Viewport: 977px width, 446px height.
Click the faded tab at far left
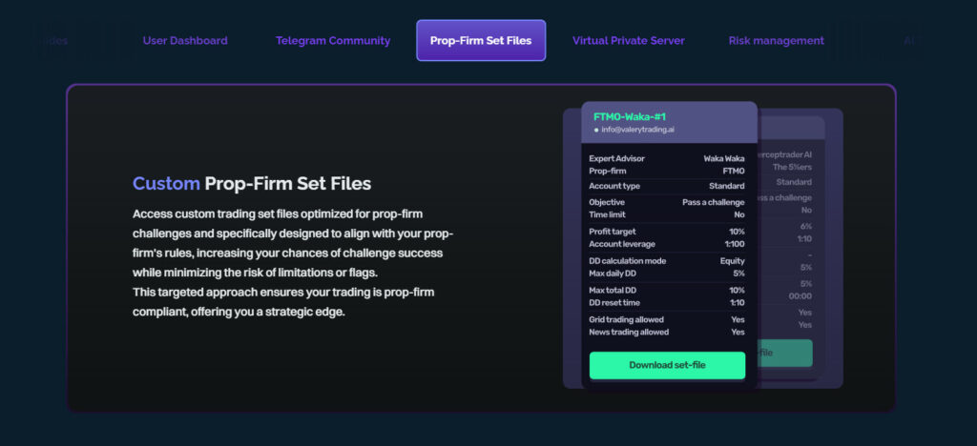[52, 41]
